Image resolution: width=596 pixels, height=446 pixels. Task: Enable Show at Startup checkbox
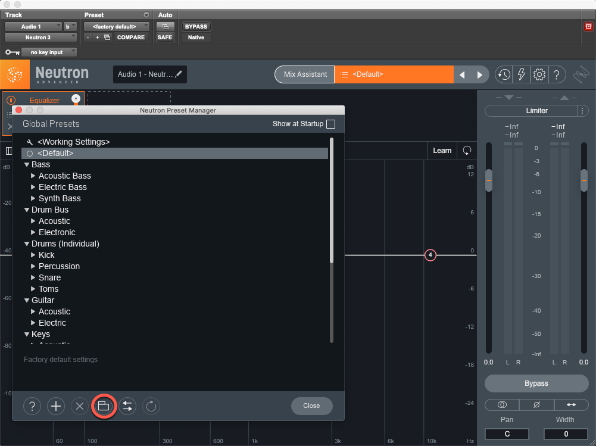[x=330, y=124]
